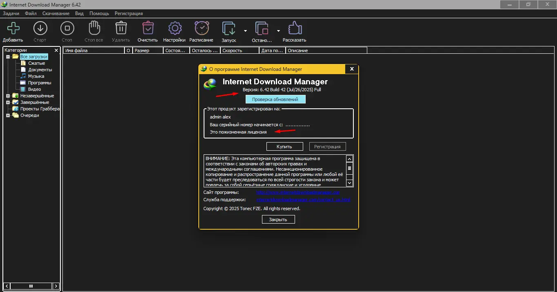Click the Стоп toolbar icon
Viewport: 557px width, 292px height.
pyautogui.click(x=67, y=29)
